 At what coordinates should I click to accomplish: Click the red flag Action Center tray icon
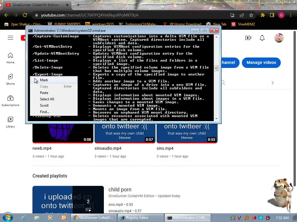click(254, 218)
